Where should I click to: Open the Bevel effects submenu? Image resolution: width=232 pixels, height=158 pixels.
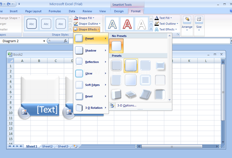(x=91, y=96)
